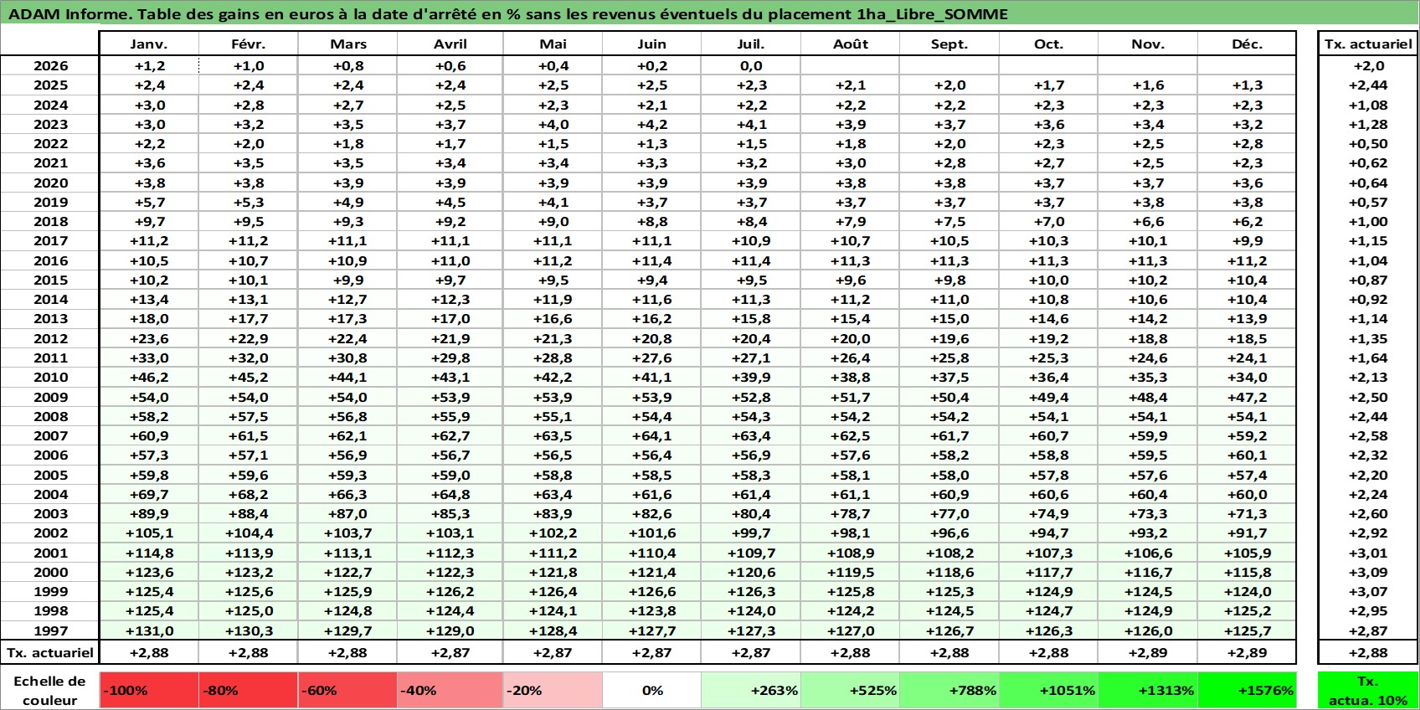Click the Oct. column header
The image size is (1420, 710).
pyautogui.click(x=1049, y=44)
